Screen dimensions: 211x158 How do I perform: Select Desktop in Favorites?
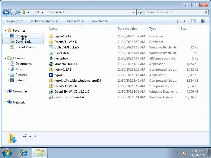(21, 36)
